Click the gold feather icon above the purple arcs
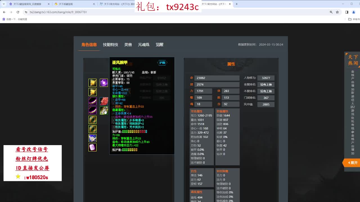 pos(93,92)
